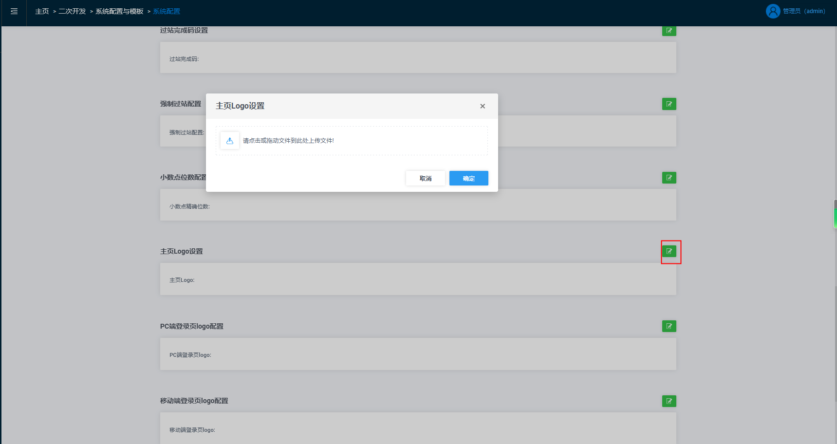Confirm with the blue 确定 button
This screenshot has height=444, width=837.
click(x=468, y=178)
